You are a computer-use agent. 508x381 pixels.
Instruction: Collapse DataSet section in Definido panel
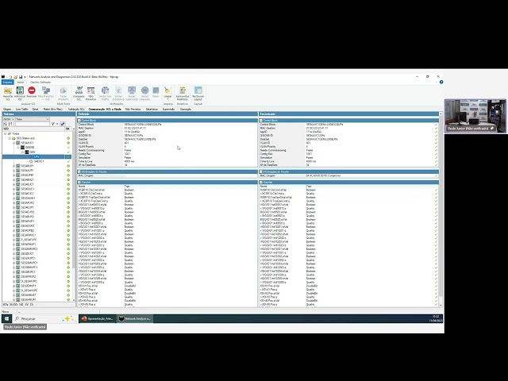[79, 183]
